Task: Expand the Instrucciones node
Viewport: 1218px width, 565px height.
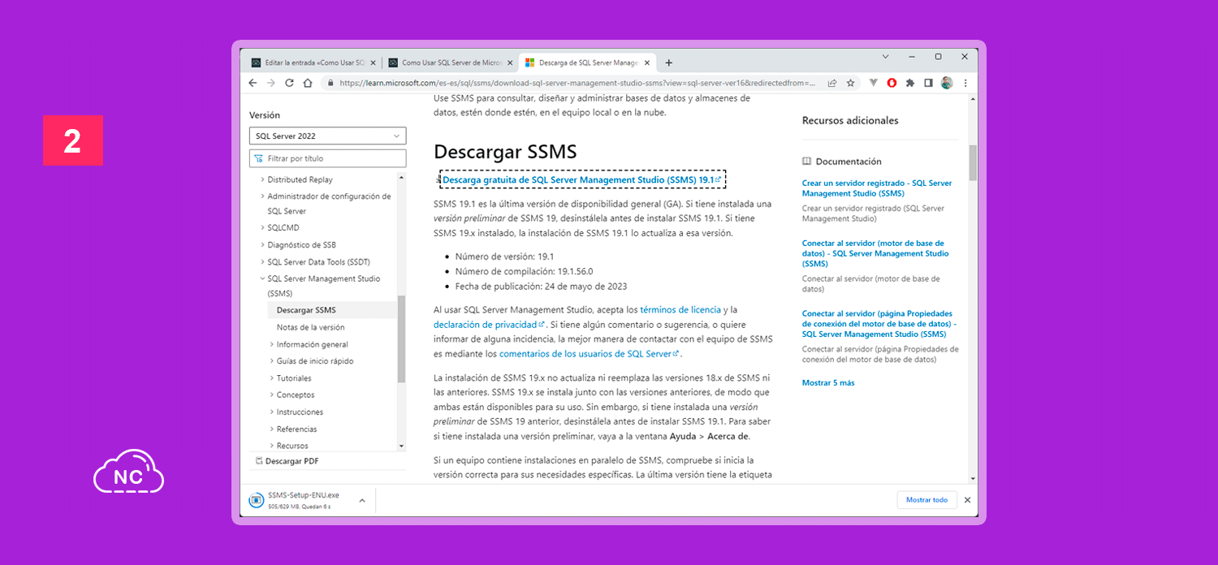Action: coord(271,412)
